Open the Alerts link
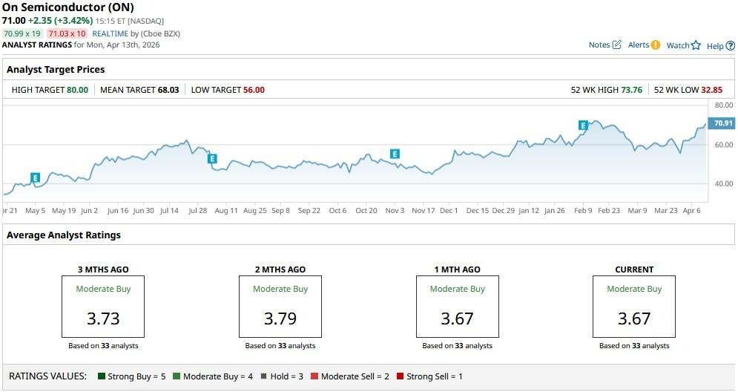This screenshot has width=738, height=392. 638,45
